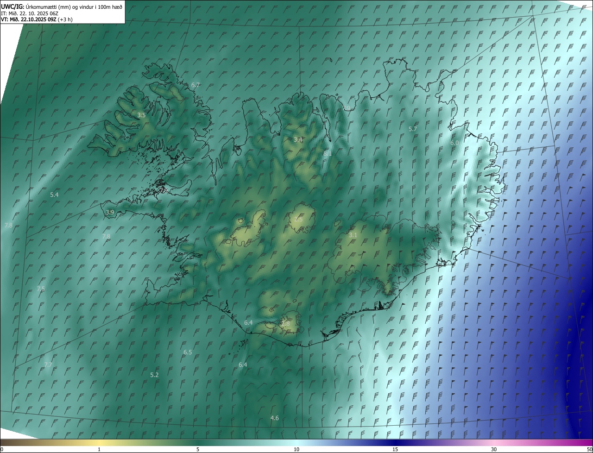Click the 1 tick on the colour scale
The height and width of the screenshot is (453, 593).
99,450
